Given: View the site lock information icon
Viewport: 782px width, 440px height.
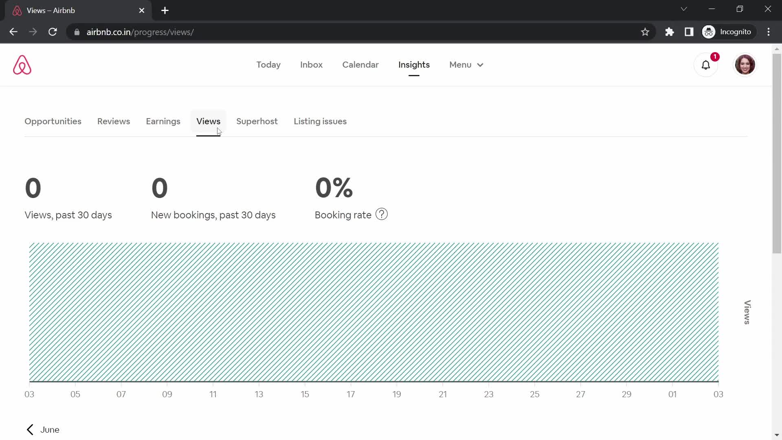Looking at the screenshot, I should point(77,32).
